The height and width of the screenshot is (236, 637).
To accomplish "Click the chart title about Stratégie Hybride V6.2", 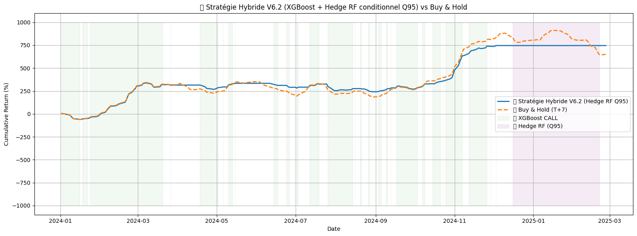I will coord(333,7).
